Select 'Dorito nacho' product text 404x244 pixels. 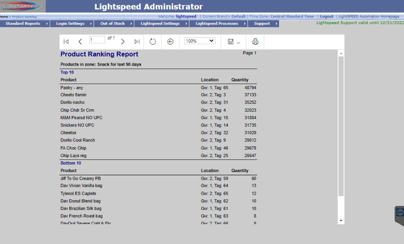[72, 103]
